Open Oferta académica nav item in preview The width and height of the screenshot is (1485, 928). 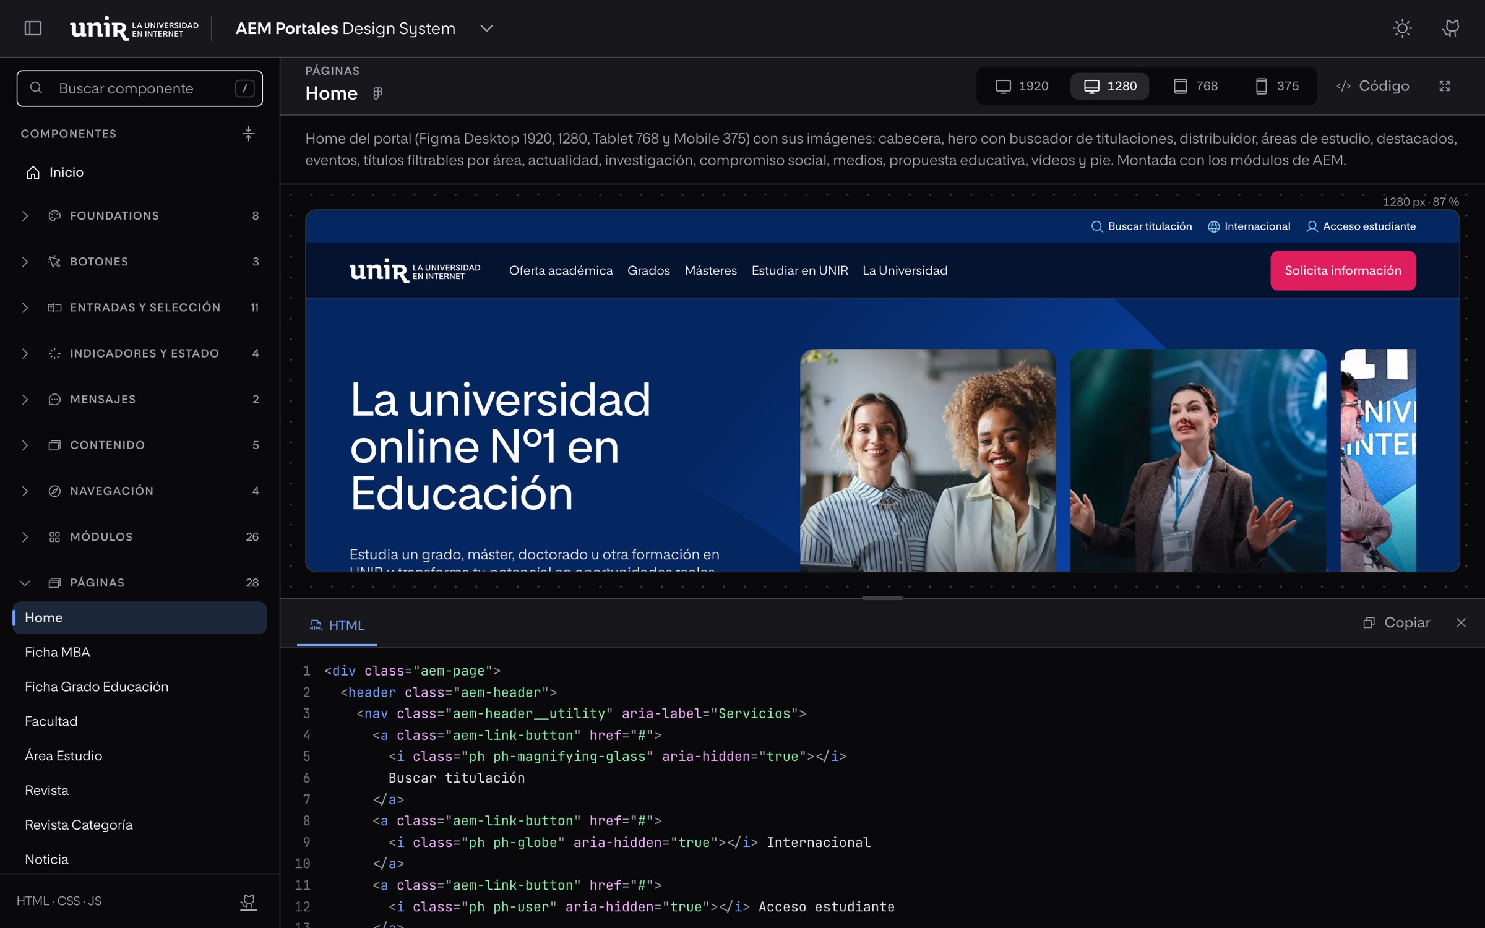click(x=561, y=270)
